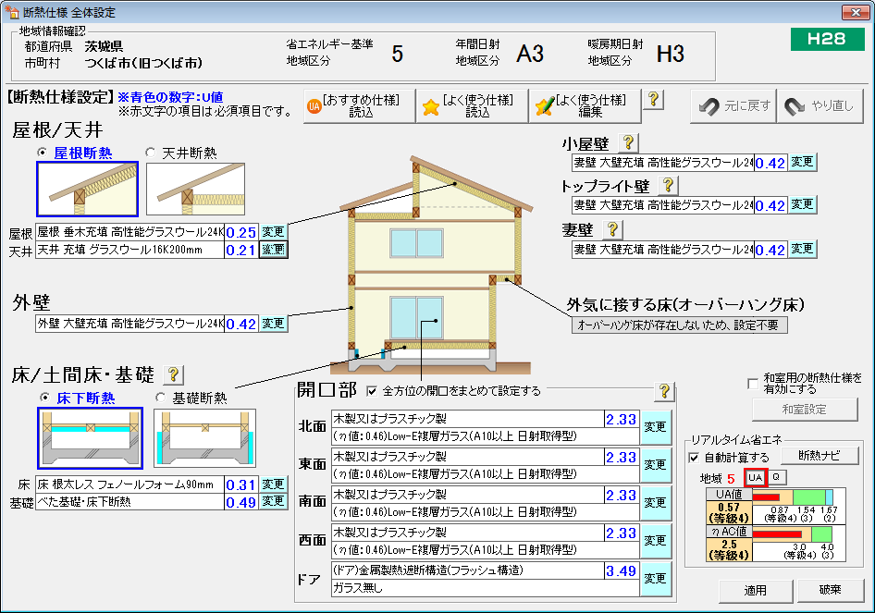Image resolution: width=875 pixels, height=613 pixels.
Task: Toggle 全方位の開口をまとめて設定する checkbox
Action: point(372,391)
